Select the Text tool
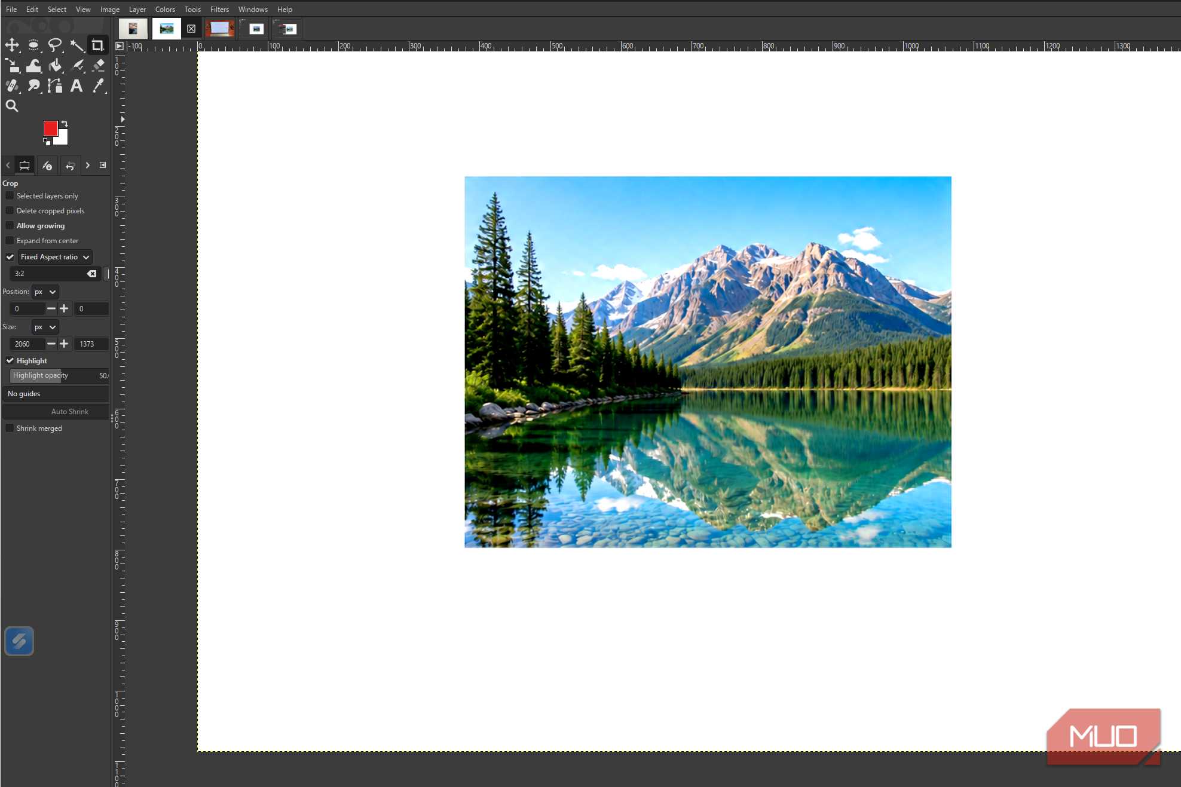Viewport: 1181px width, 787px height. pos(77,86)
